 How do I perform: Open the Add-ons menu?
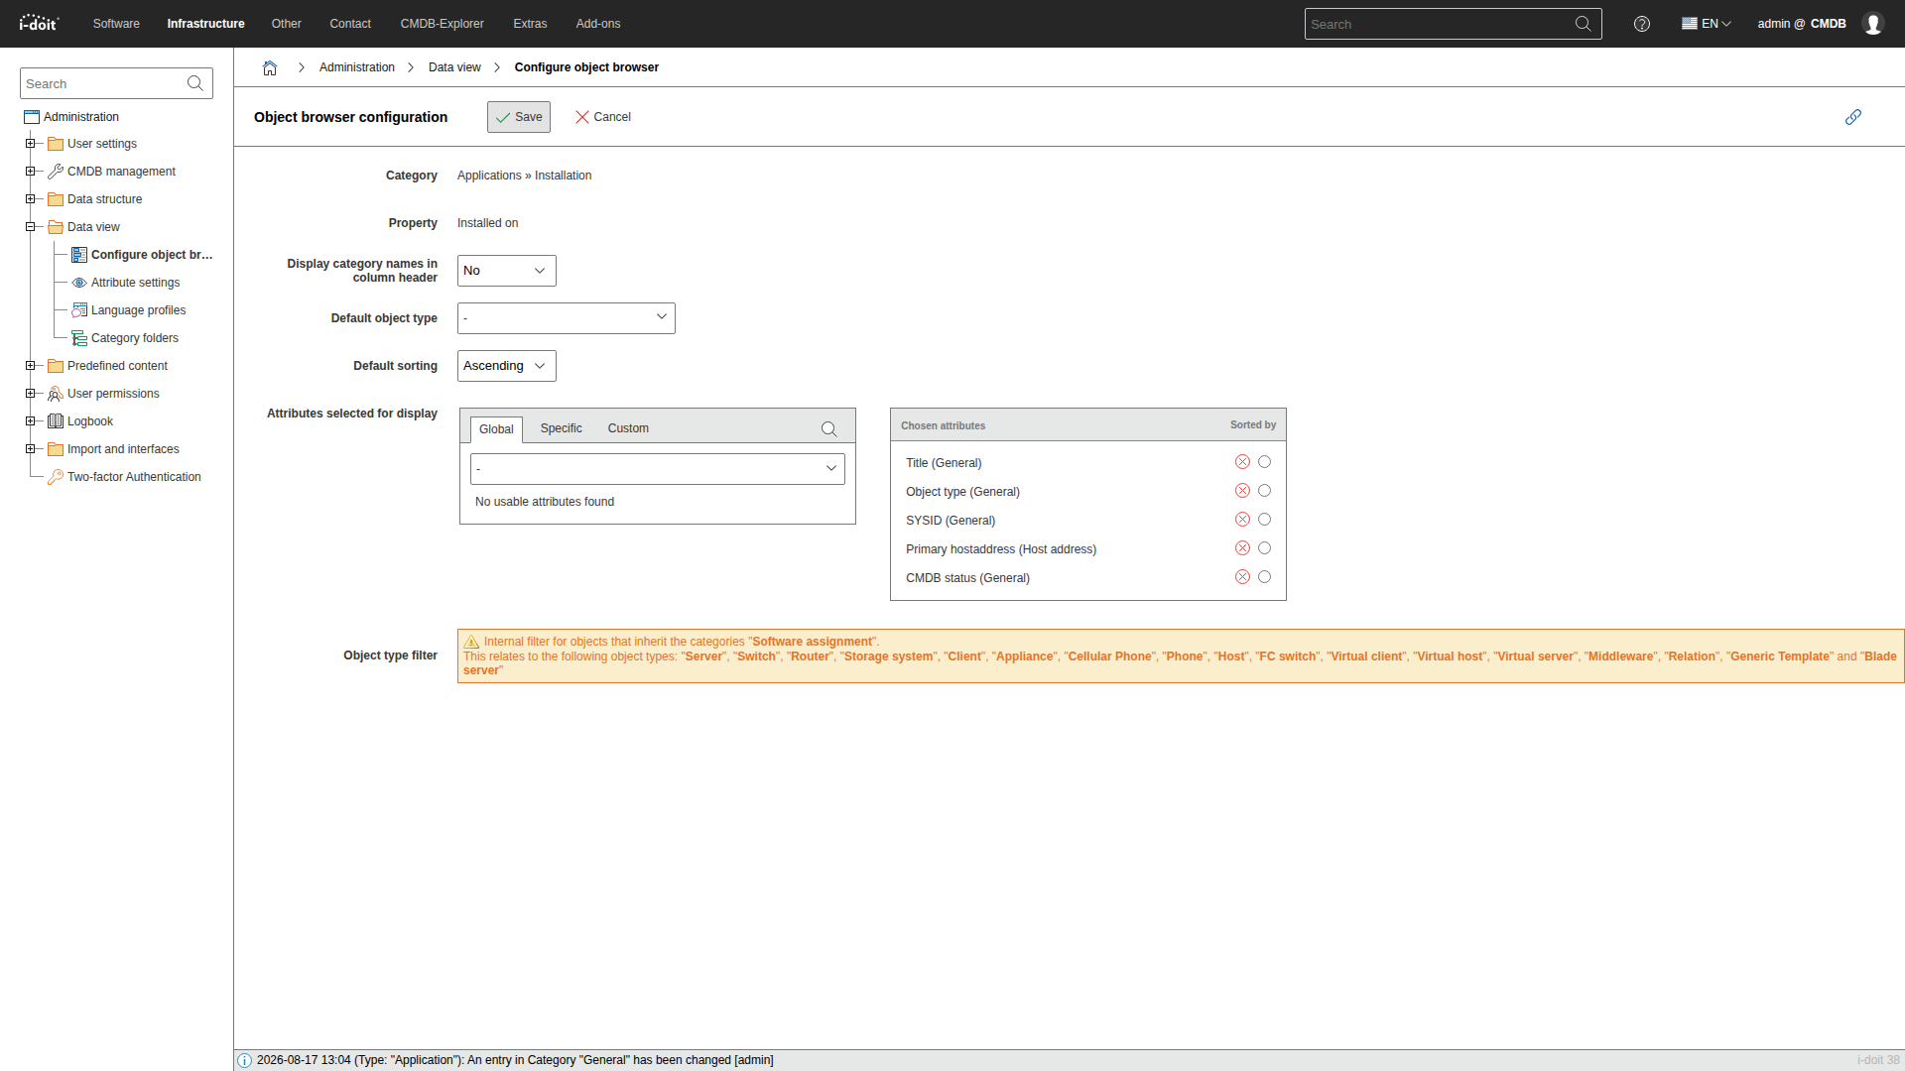(598, 24)
